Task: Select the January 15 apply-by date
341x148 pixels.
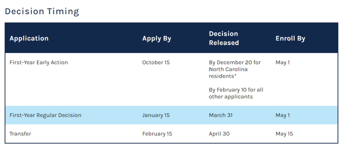Action: [156, 115]
